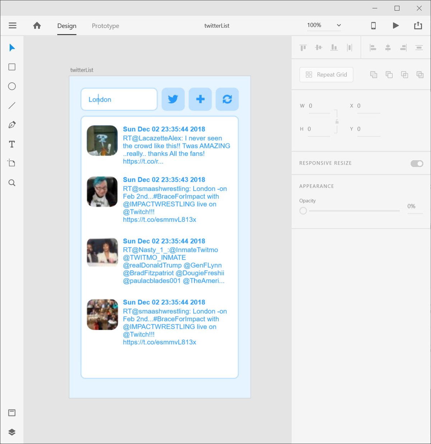Switch to the Prototype tab

pyautogui.click(x=105, y=26)
